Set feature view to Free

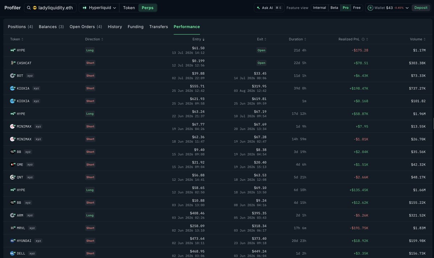[x=357, y=8]
